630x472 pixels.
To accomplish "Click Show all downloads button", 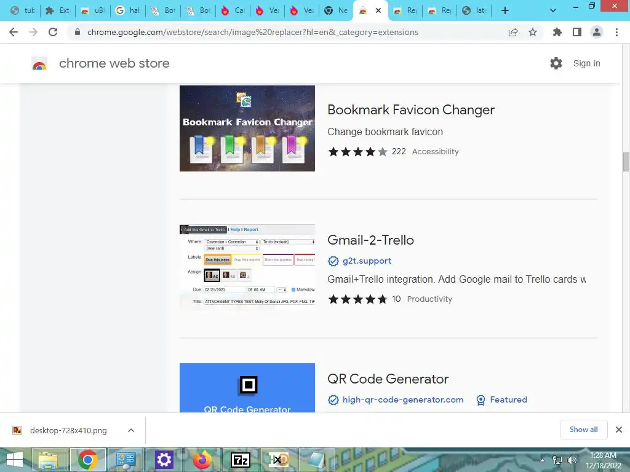I will click(583, 430).
